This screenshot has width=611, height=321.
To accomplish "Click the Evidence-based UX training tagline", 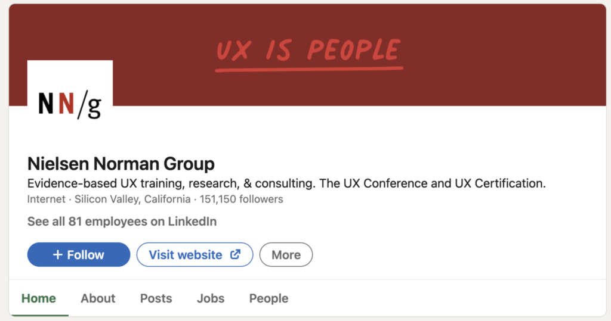I will pos(286,183).
